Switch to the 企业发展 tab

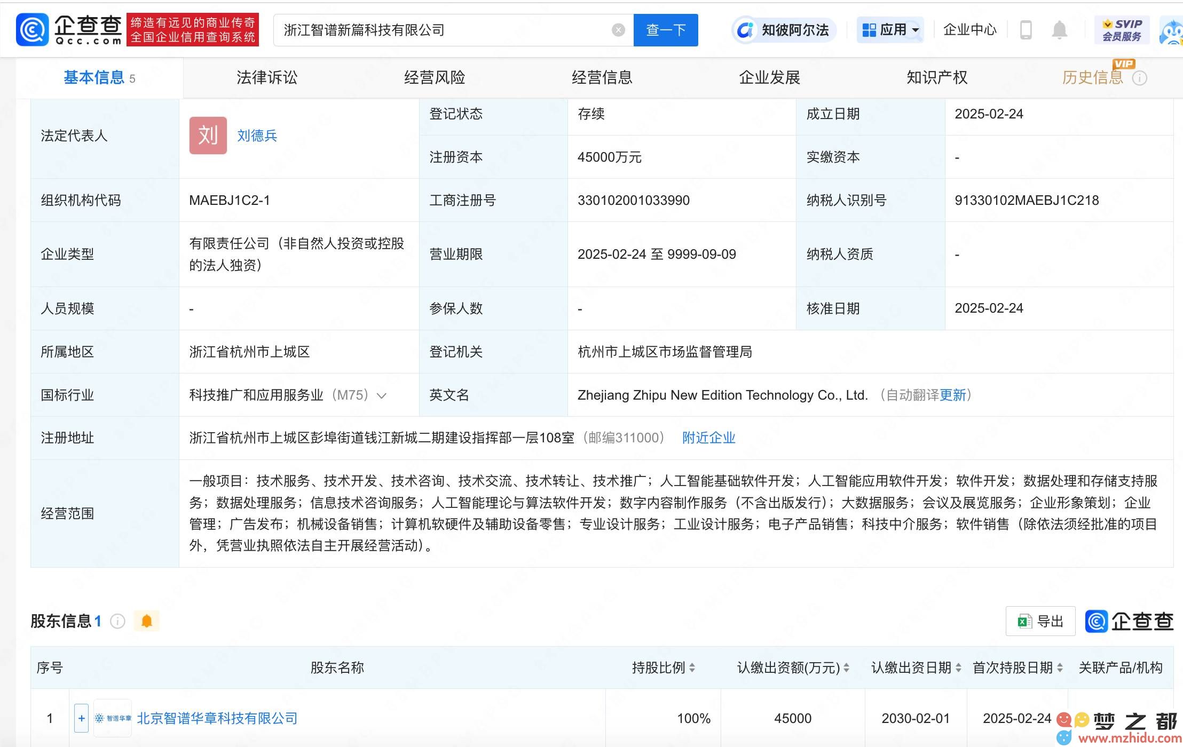pyautogui.click(x=769, y=78)
